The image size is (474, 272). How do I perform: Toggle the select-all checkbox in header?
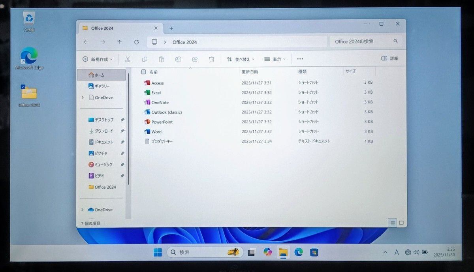143,72
